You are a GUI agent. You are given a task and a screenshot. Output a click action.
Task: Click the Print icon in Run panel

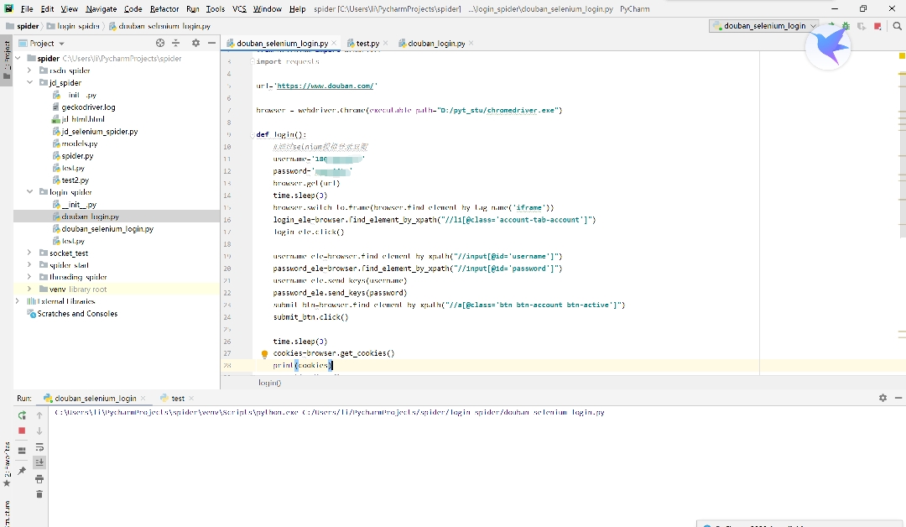(x=39, y=479)
